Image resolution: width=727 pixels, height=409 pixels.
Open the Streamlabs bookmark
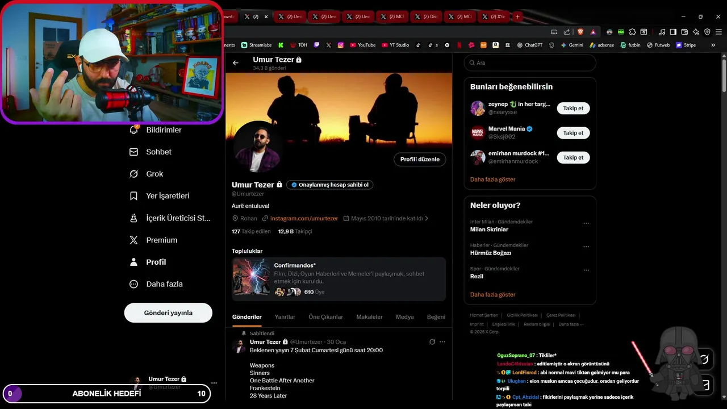pos(256,45)
